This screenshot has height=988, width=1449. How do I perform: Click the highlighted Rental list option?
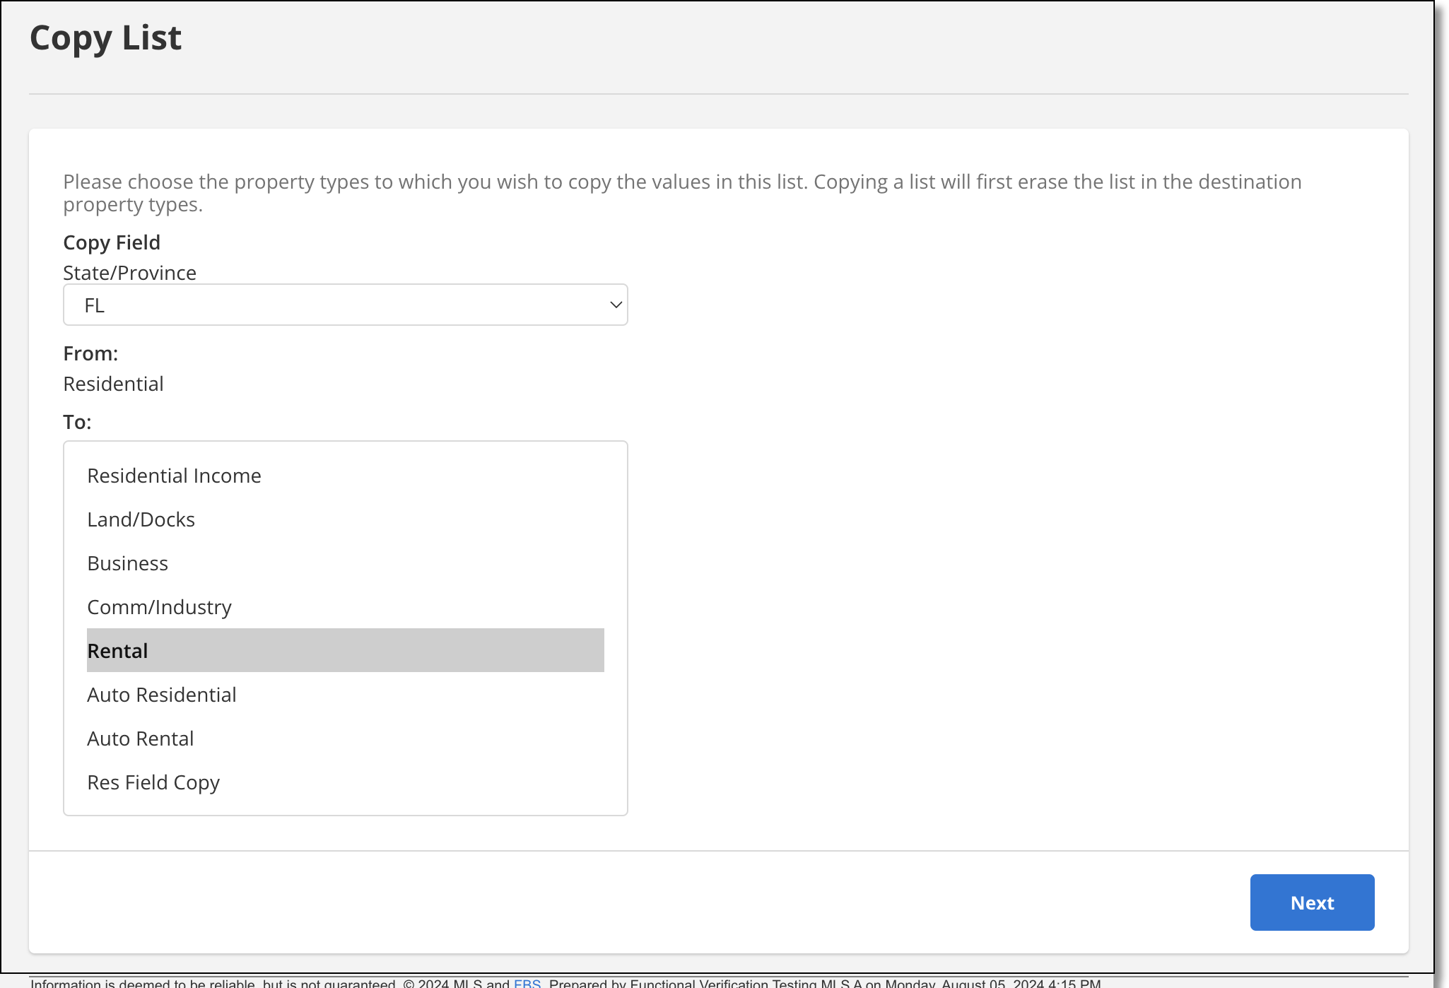(345, 650)
